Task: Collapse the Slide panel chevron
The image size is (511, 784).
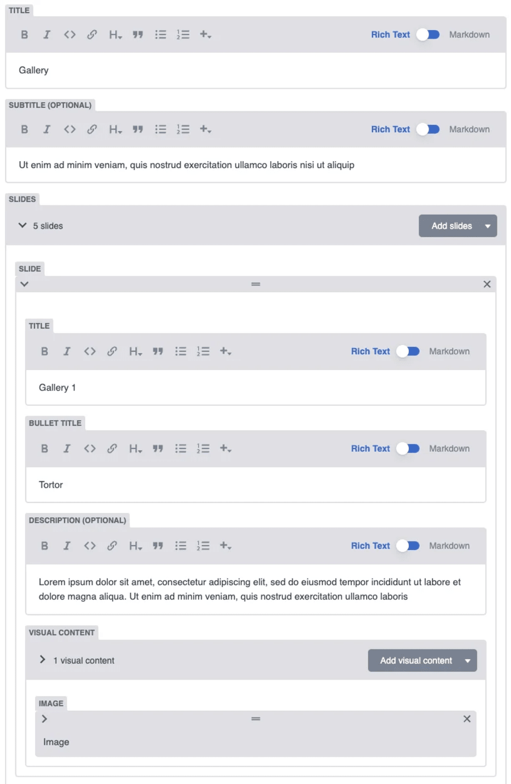Action: (x=24, y=284)
